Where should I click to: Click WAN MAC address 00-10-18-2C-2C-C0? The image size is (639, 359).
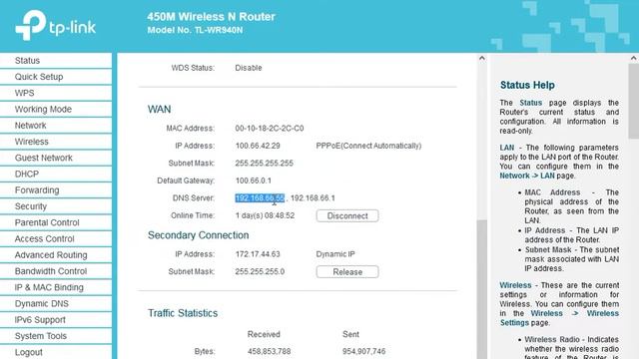tap(270, 129)
